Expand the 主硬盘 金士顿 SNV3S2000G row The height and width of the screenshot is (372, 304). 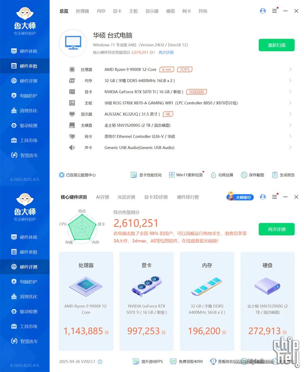[x=180, y=125]
